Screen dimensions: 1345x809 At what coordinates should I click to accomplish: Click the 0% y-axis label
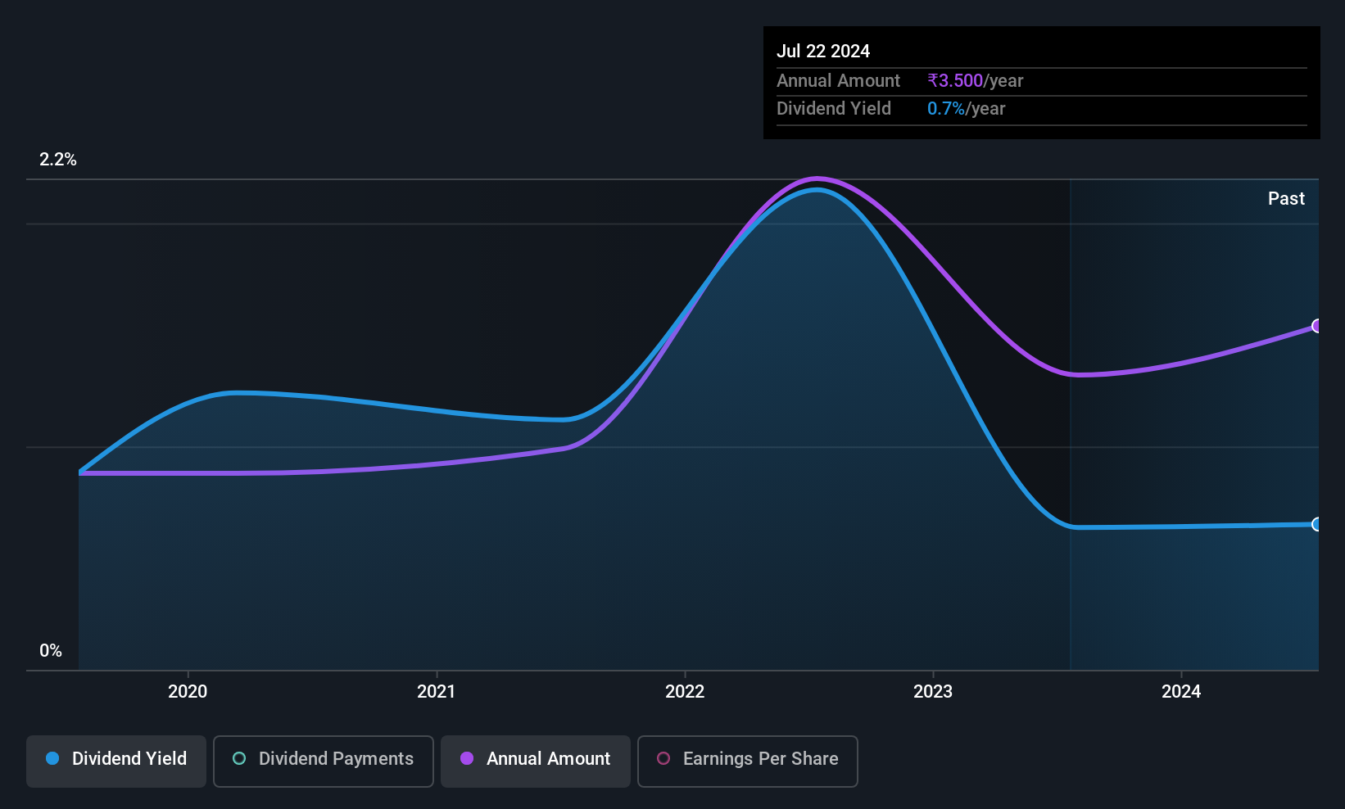click(x=51, y=651)
